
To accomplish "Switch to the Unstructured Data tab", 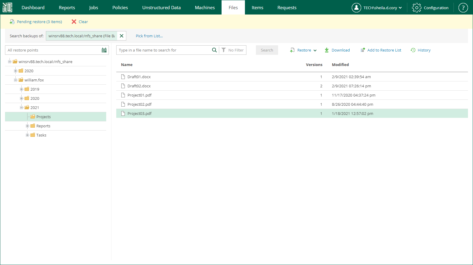I will (x=161, y=7).
